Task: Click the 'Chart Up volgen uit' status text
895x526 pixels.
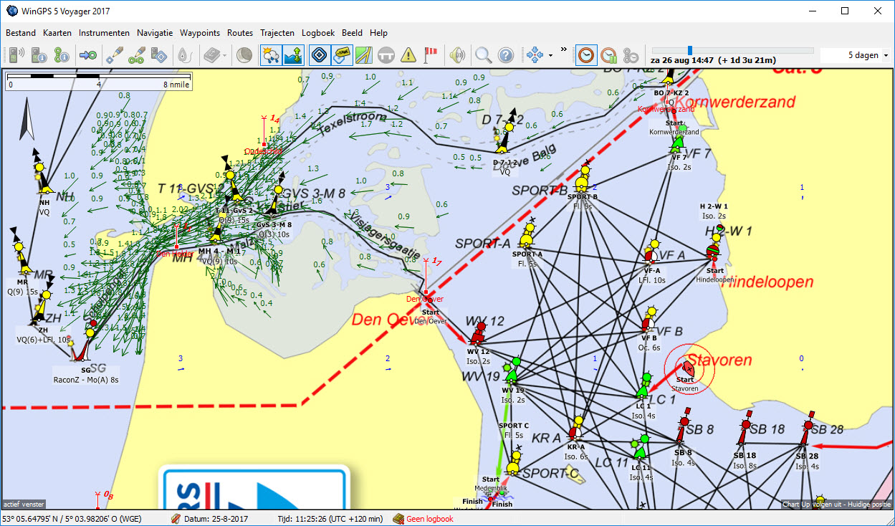Action: (837, 505)
